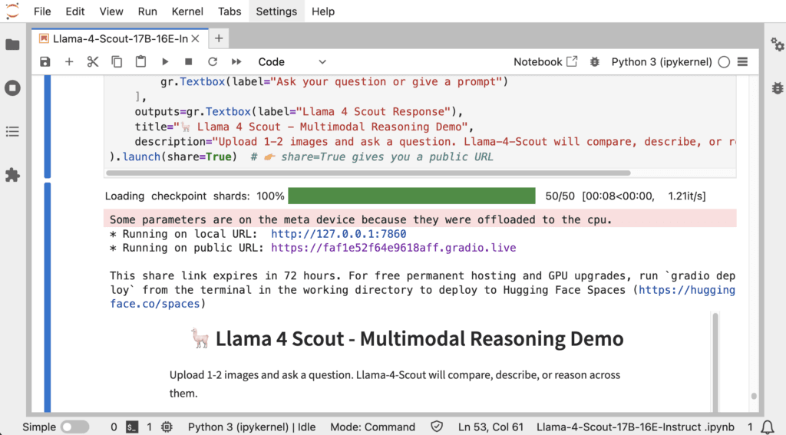
Task: Interrupt the kernel with stop icon
Action: point(189,61)
